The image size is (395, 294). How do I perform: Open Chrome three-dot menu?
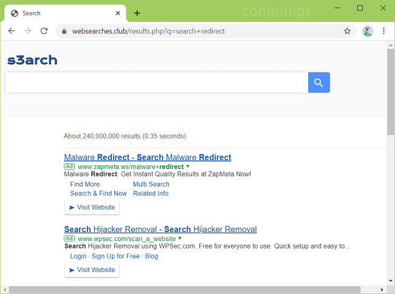383,31
